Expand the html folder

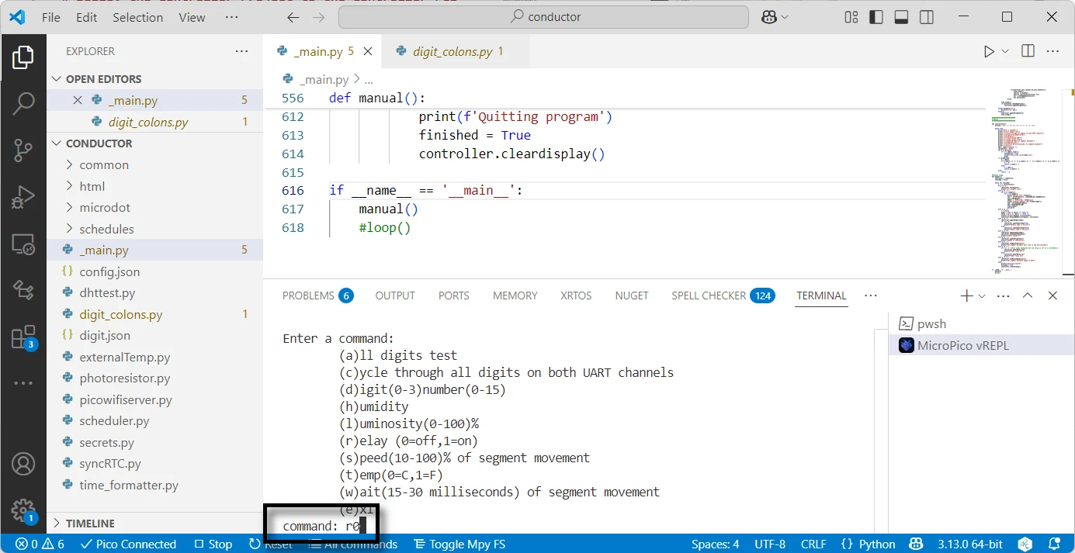click(155, 186)
